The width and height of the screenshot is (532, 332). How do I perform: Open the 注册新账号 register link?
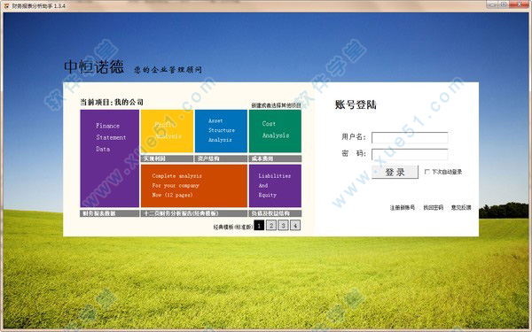click(x=402, y=207)
